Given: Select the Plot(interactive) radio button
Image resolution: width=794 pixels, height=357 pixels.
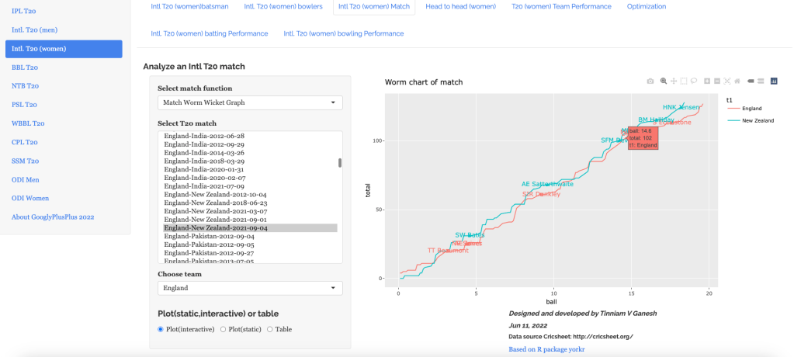Looking at the screenshot, I should pyautogui.click(x=161, y=329).
